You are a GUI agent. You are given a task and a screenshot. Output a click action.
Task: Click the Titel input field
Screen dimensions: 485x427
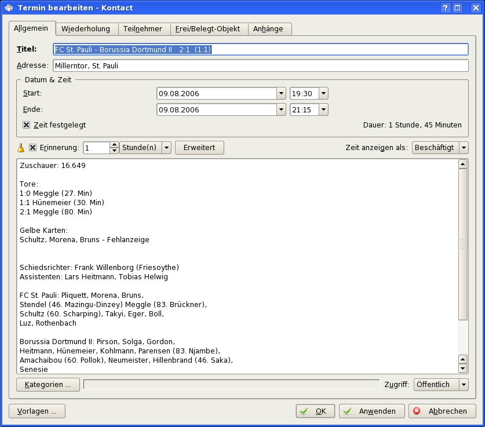(x=261, y=49)
